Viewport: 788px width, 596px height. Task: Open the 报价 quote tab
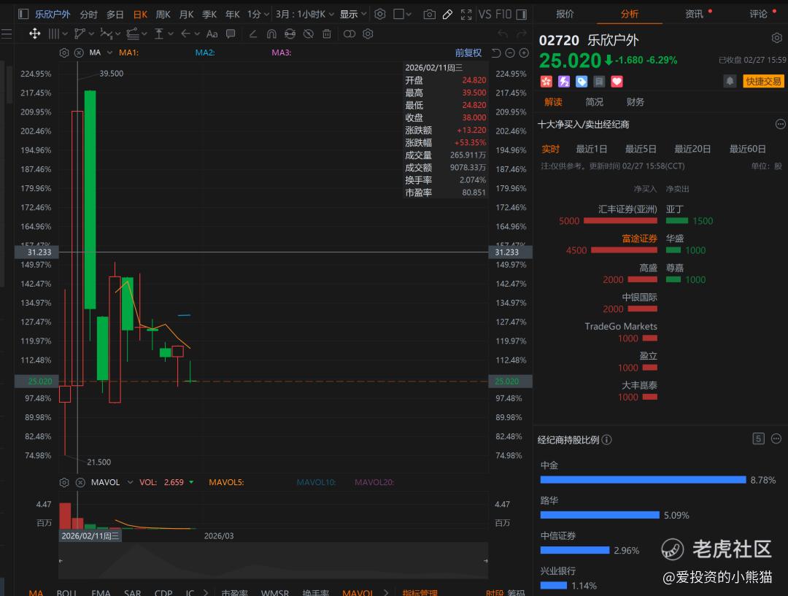[x=564, y=14]
